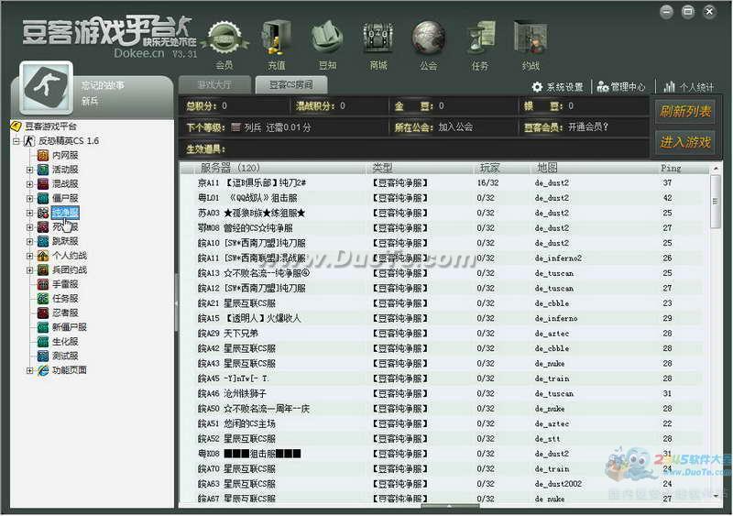Expand the 混战服 tree node
Image resolution: width=733 pixels, height=516 pixels.
29,184
